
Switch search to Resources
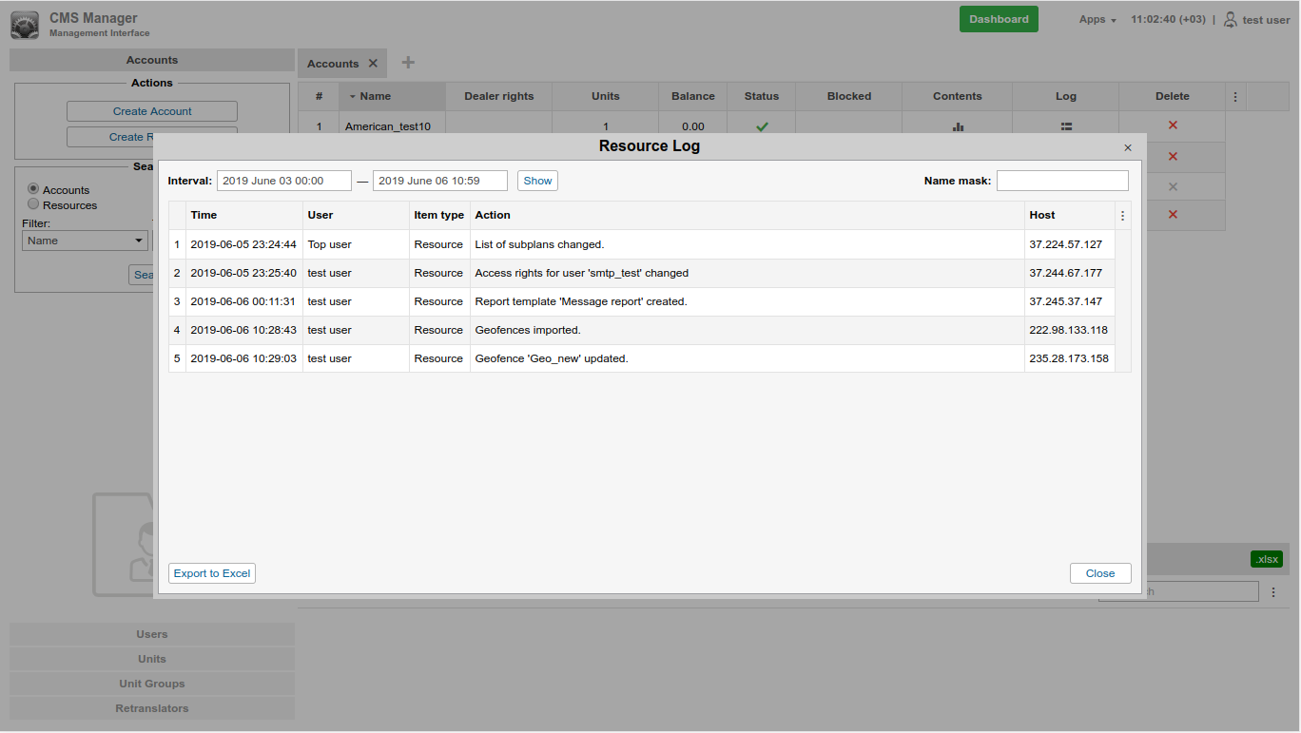(33, 203)
